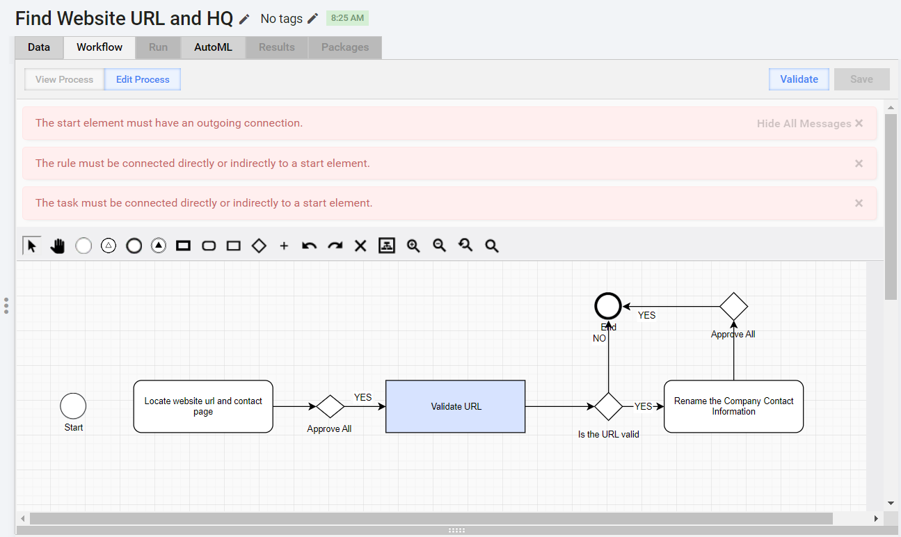Click the horizontal canvas scrollbar thumb
Screen dimensions: 901x537
(431, 518)
